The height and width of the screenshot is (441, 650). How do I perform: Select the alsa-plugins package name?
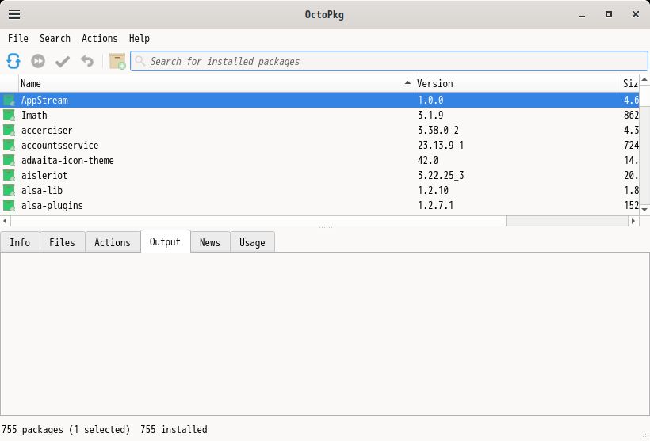point(52,205)
